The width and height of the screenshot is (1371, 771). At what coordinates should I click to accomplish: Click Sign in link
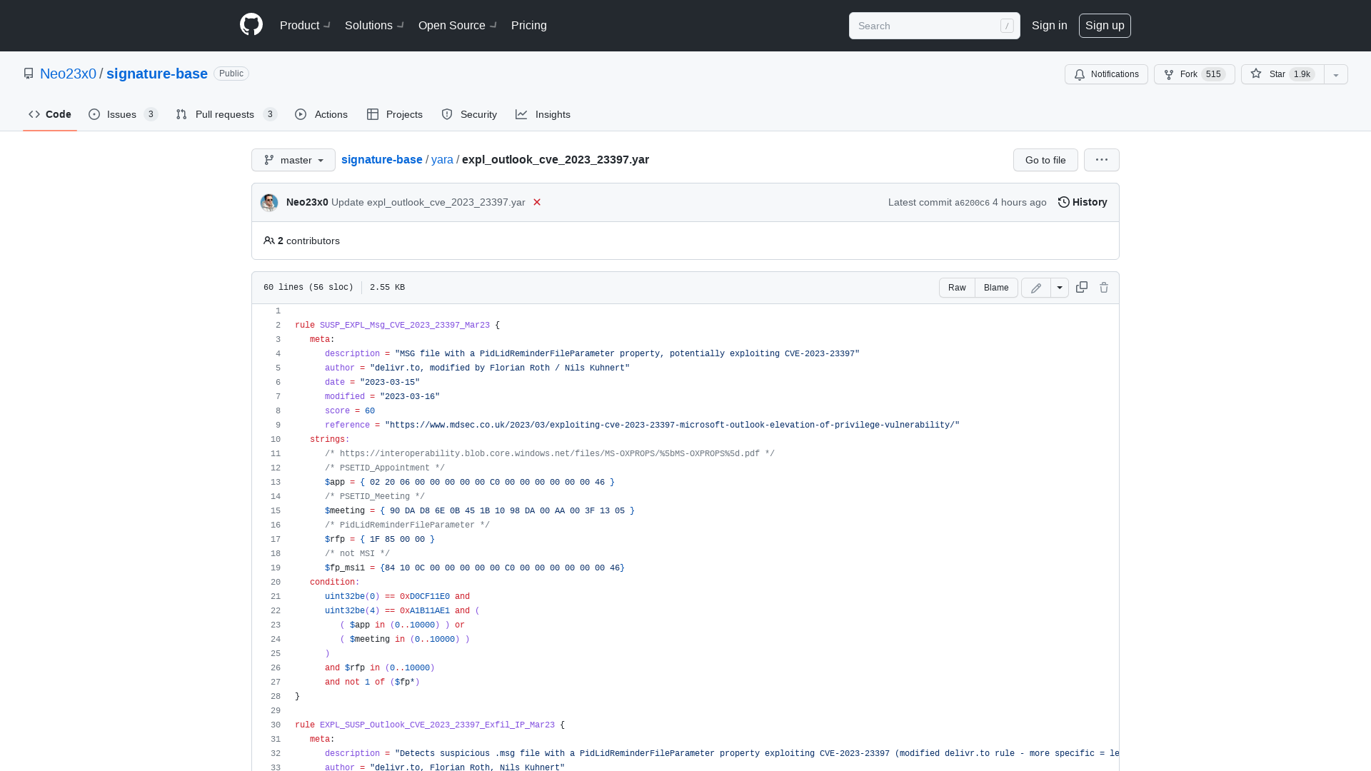coord(1050,25)
